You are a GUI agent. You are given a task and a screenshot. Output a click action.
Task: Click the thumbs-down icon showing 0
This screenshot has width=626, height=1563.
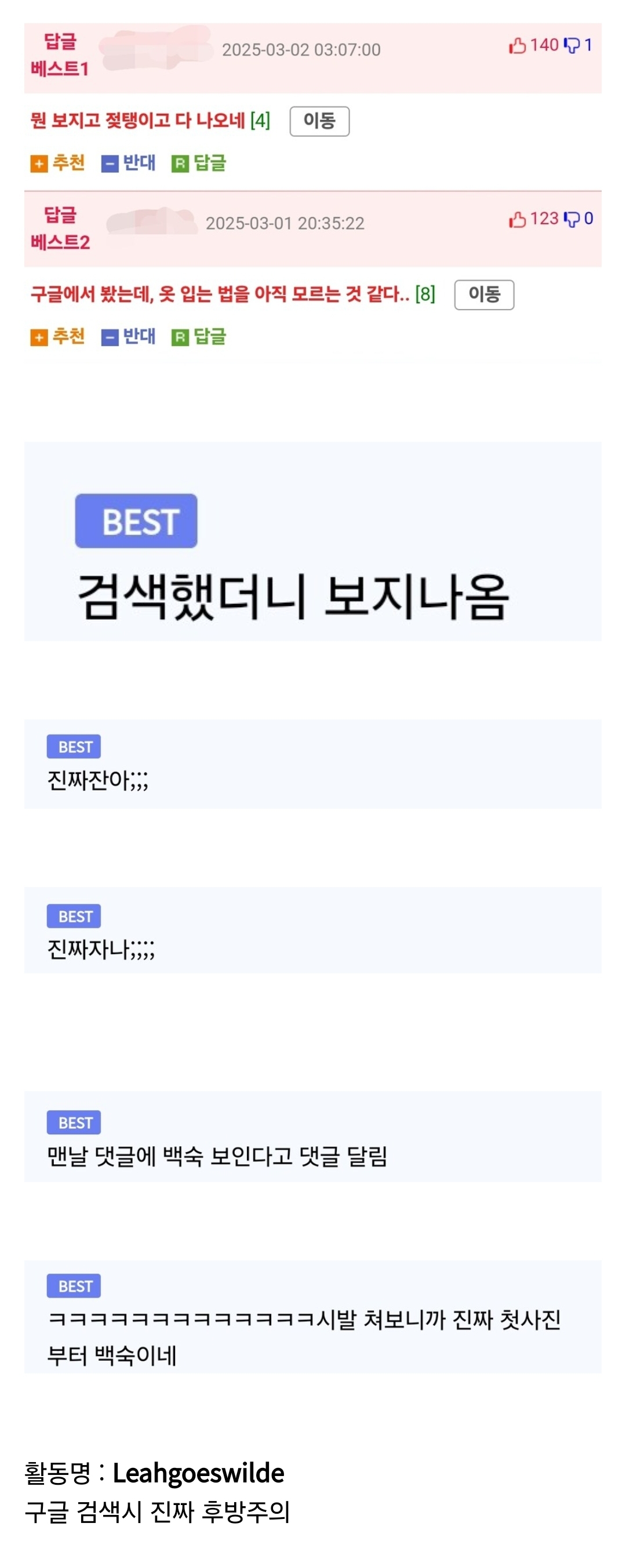572,219
